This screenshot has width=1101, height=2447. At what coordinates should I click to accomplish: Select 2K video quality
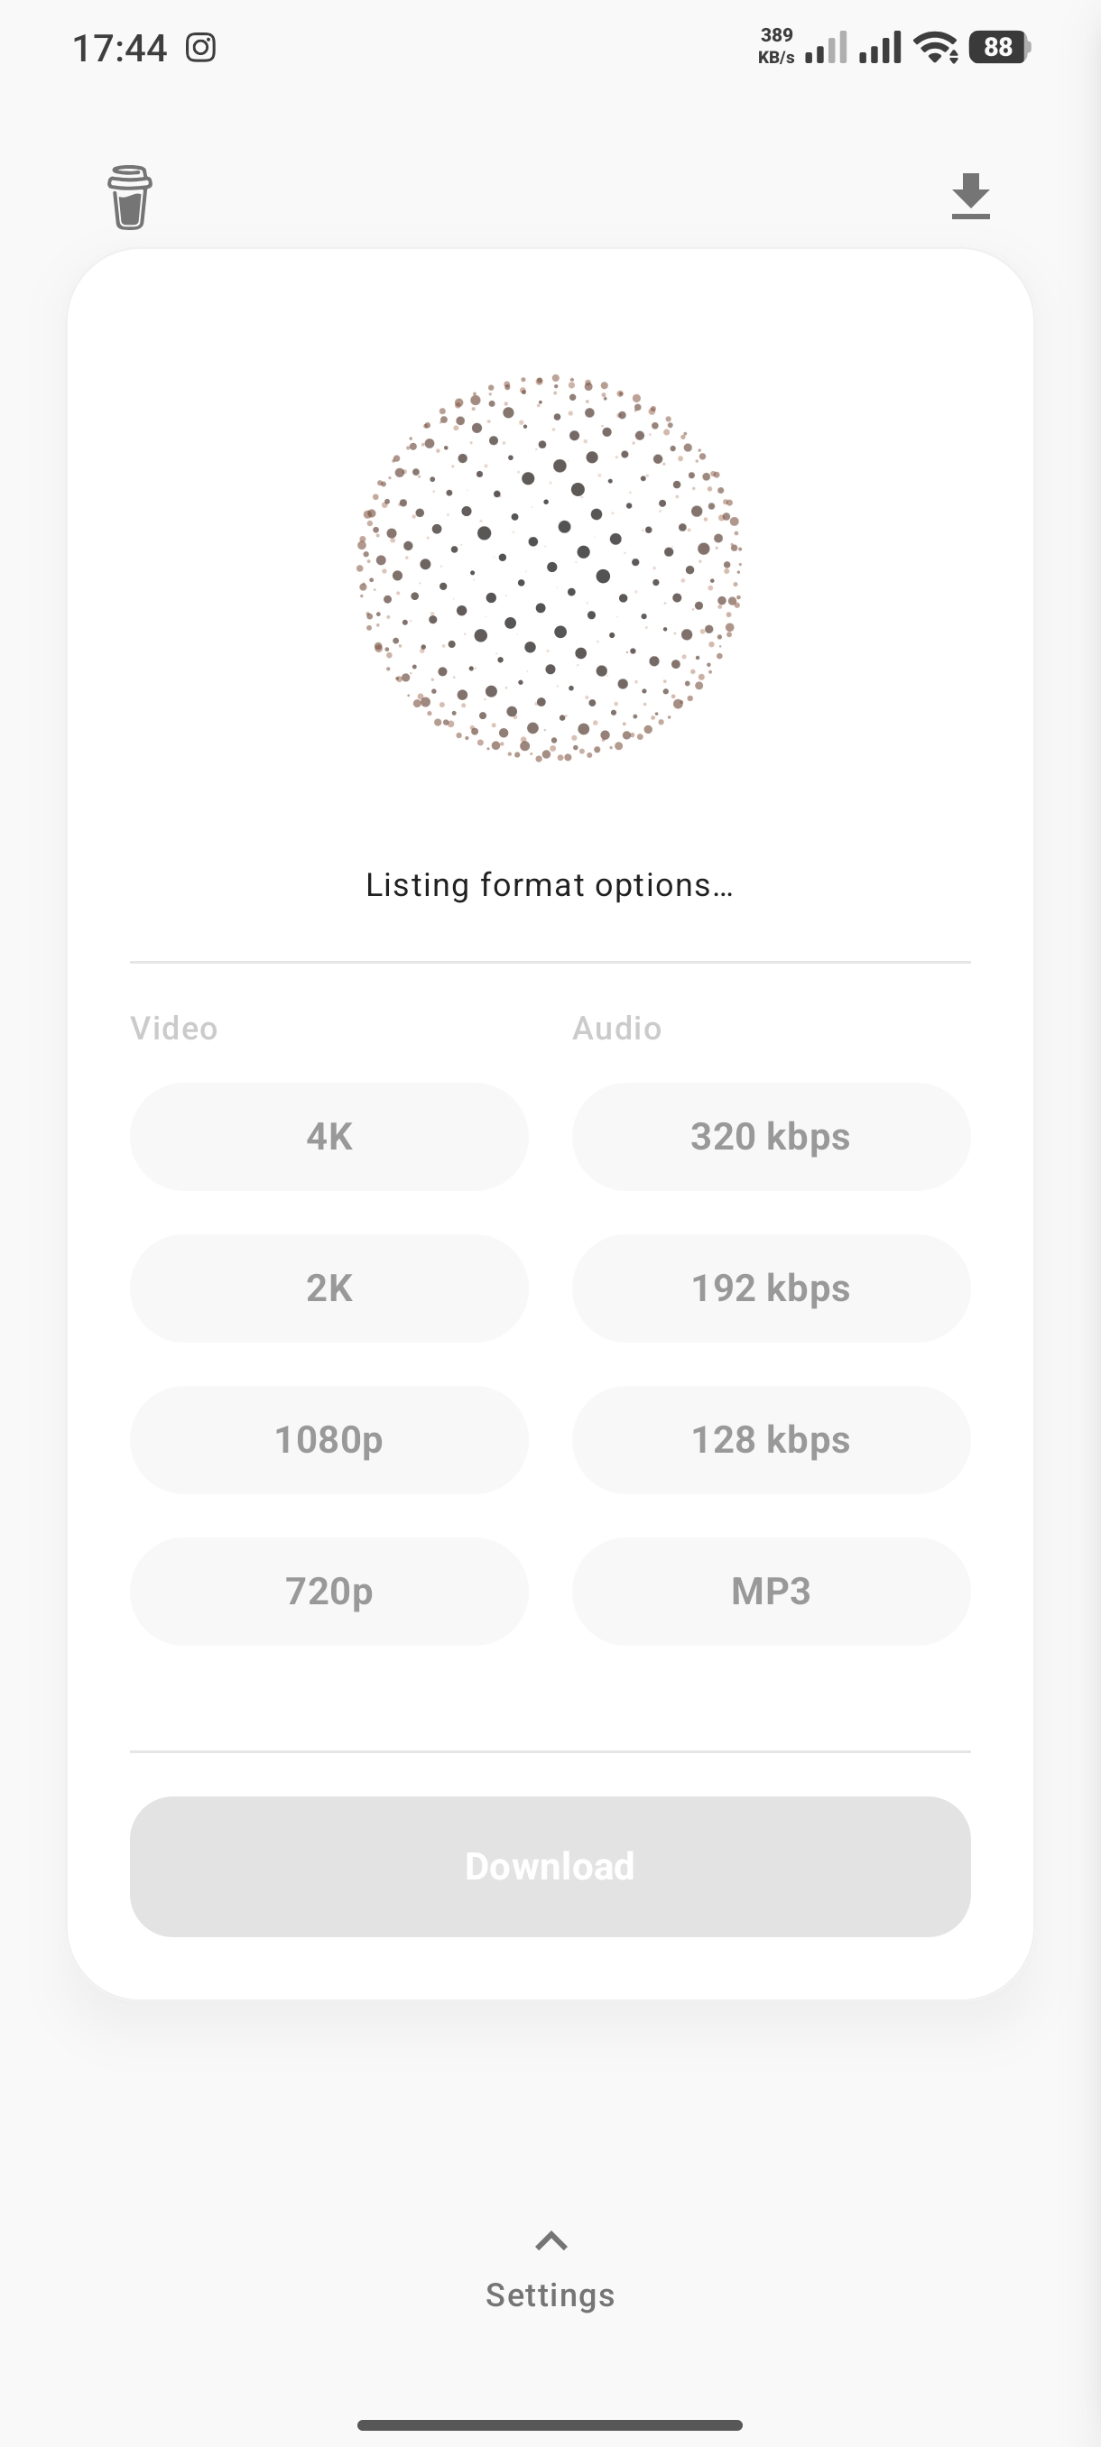[x=328, y=1288]
